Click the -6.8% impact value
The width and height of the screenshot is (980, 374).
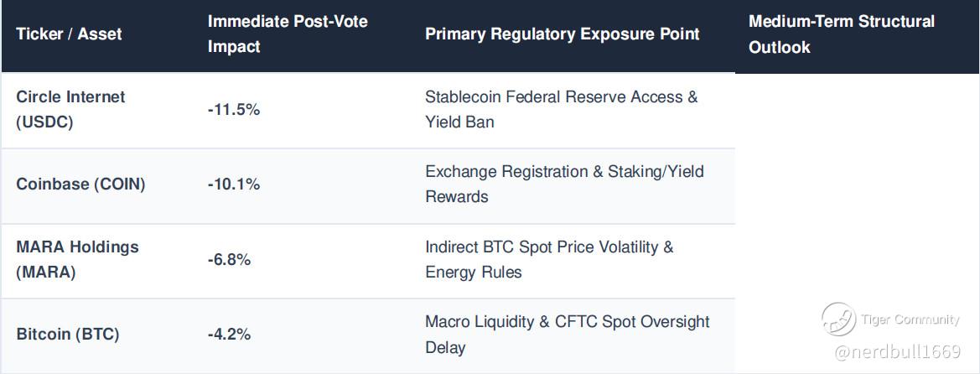pos(230,260)
